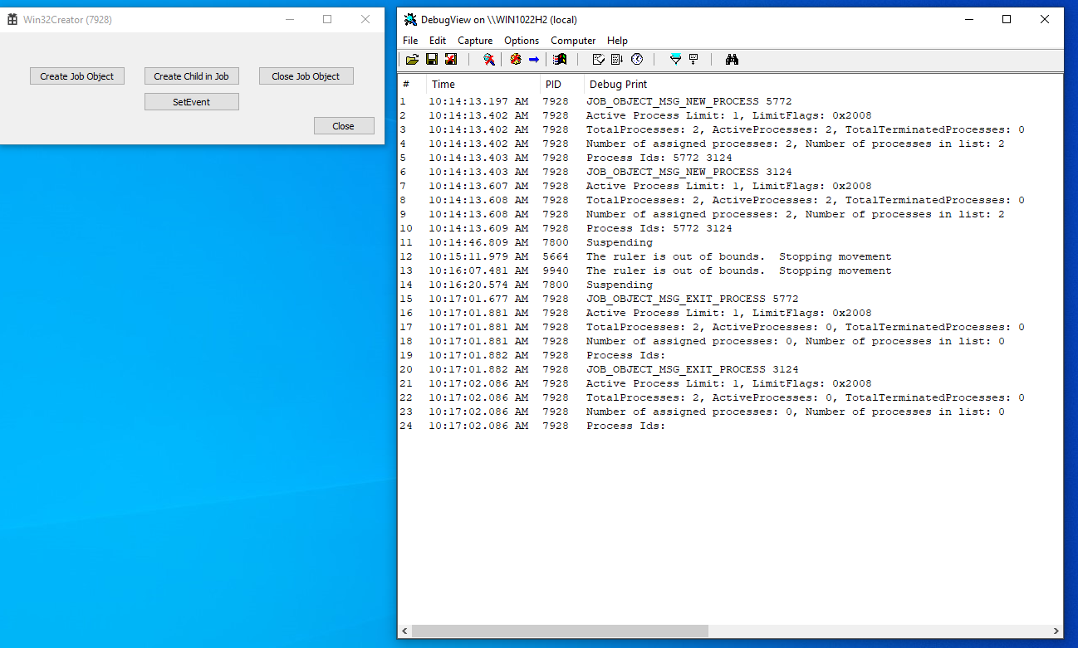This screenshot has width=1078, height=648.
Task: Click the Time column header
Action: (483, 84)
